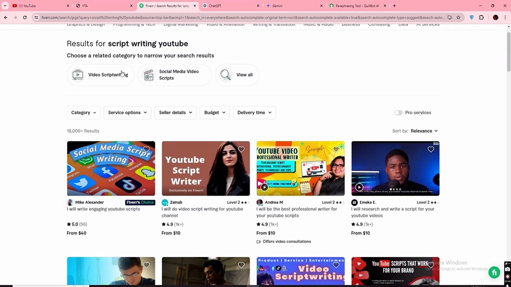The image size is (511, 287).
Task: Click the address bar URL field
Action: tap(242, 18)
